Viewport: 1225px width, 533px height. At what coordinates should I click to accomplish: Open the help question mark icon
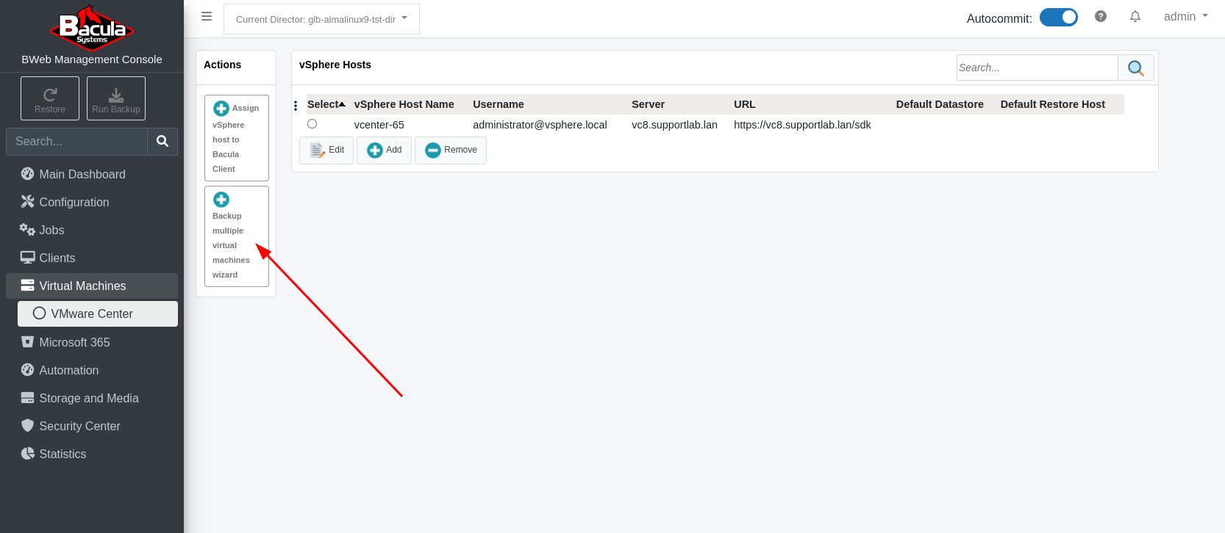1101,16
